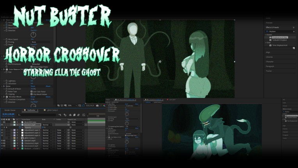Toggle stopwatch for Lightness property
298x168 pixels.
(x=7, y=81)
